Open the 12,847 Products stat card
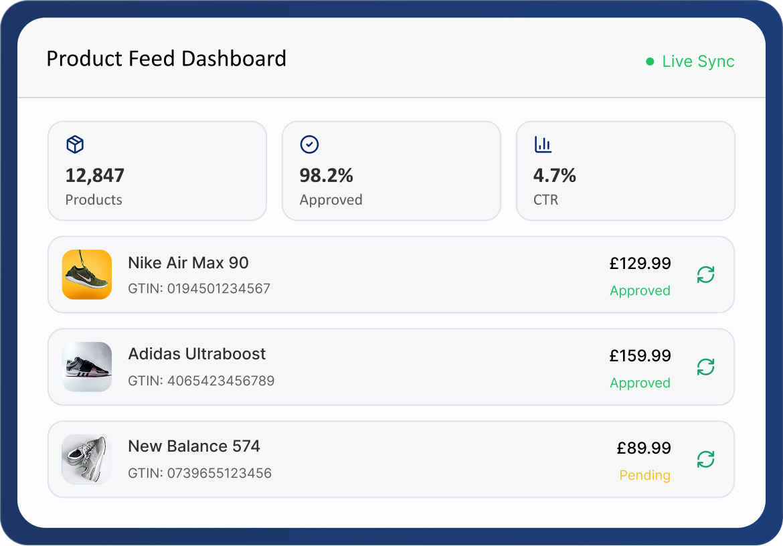This screenshot has width=783, height=546. click(x=157, y=171)
